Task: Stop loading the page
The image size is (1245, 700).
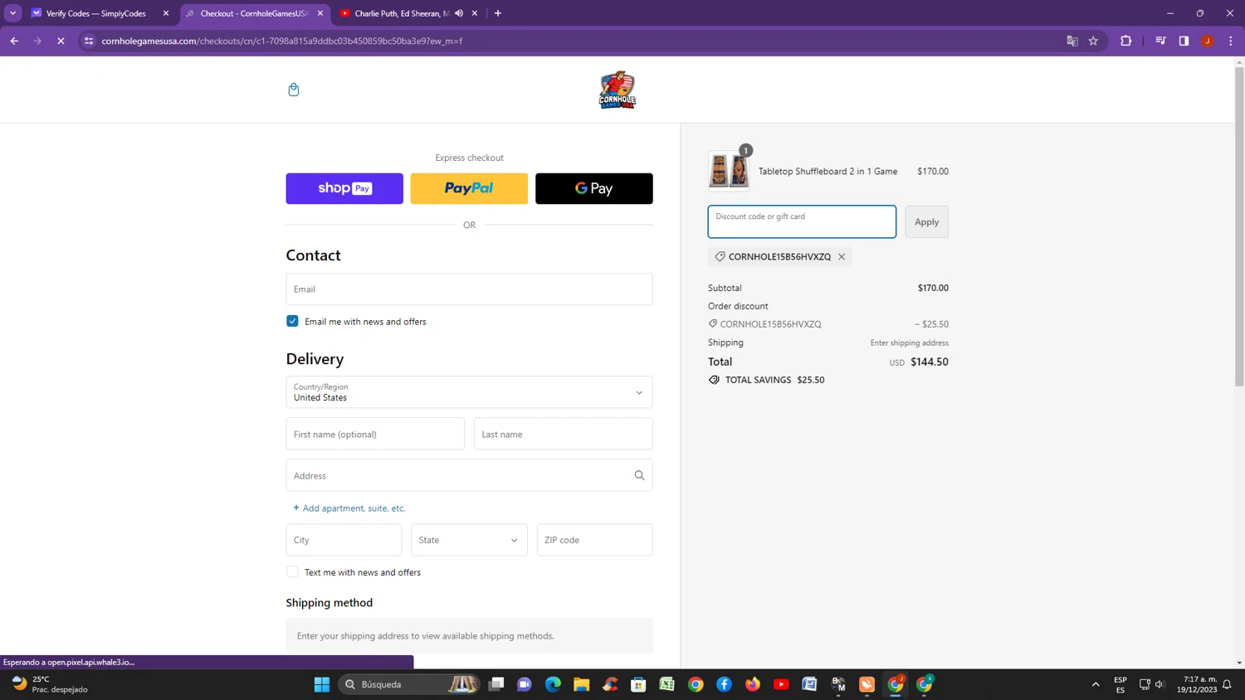Action: (61, 41)
